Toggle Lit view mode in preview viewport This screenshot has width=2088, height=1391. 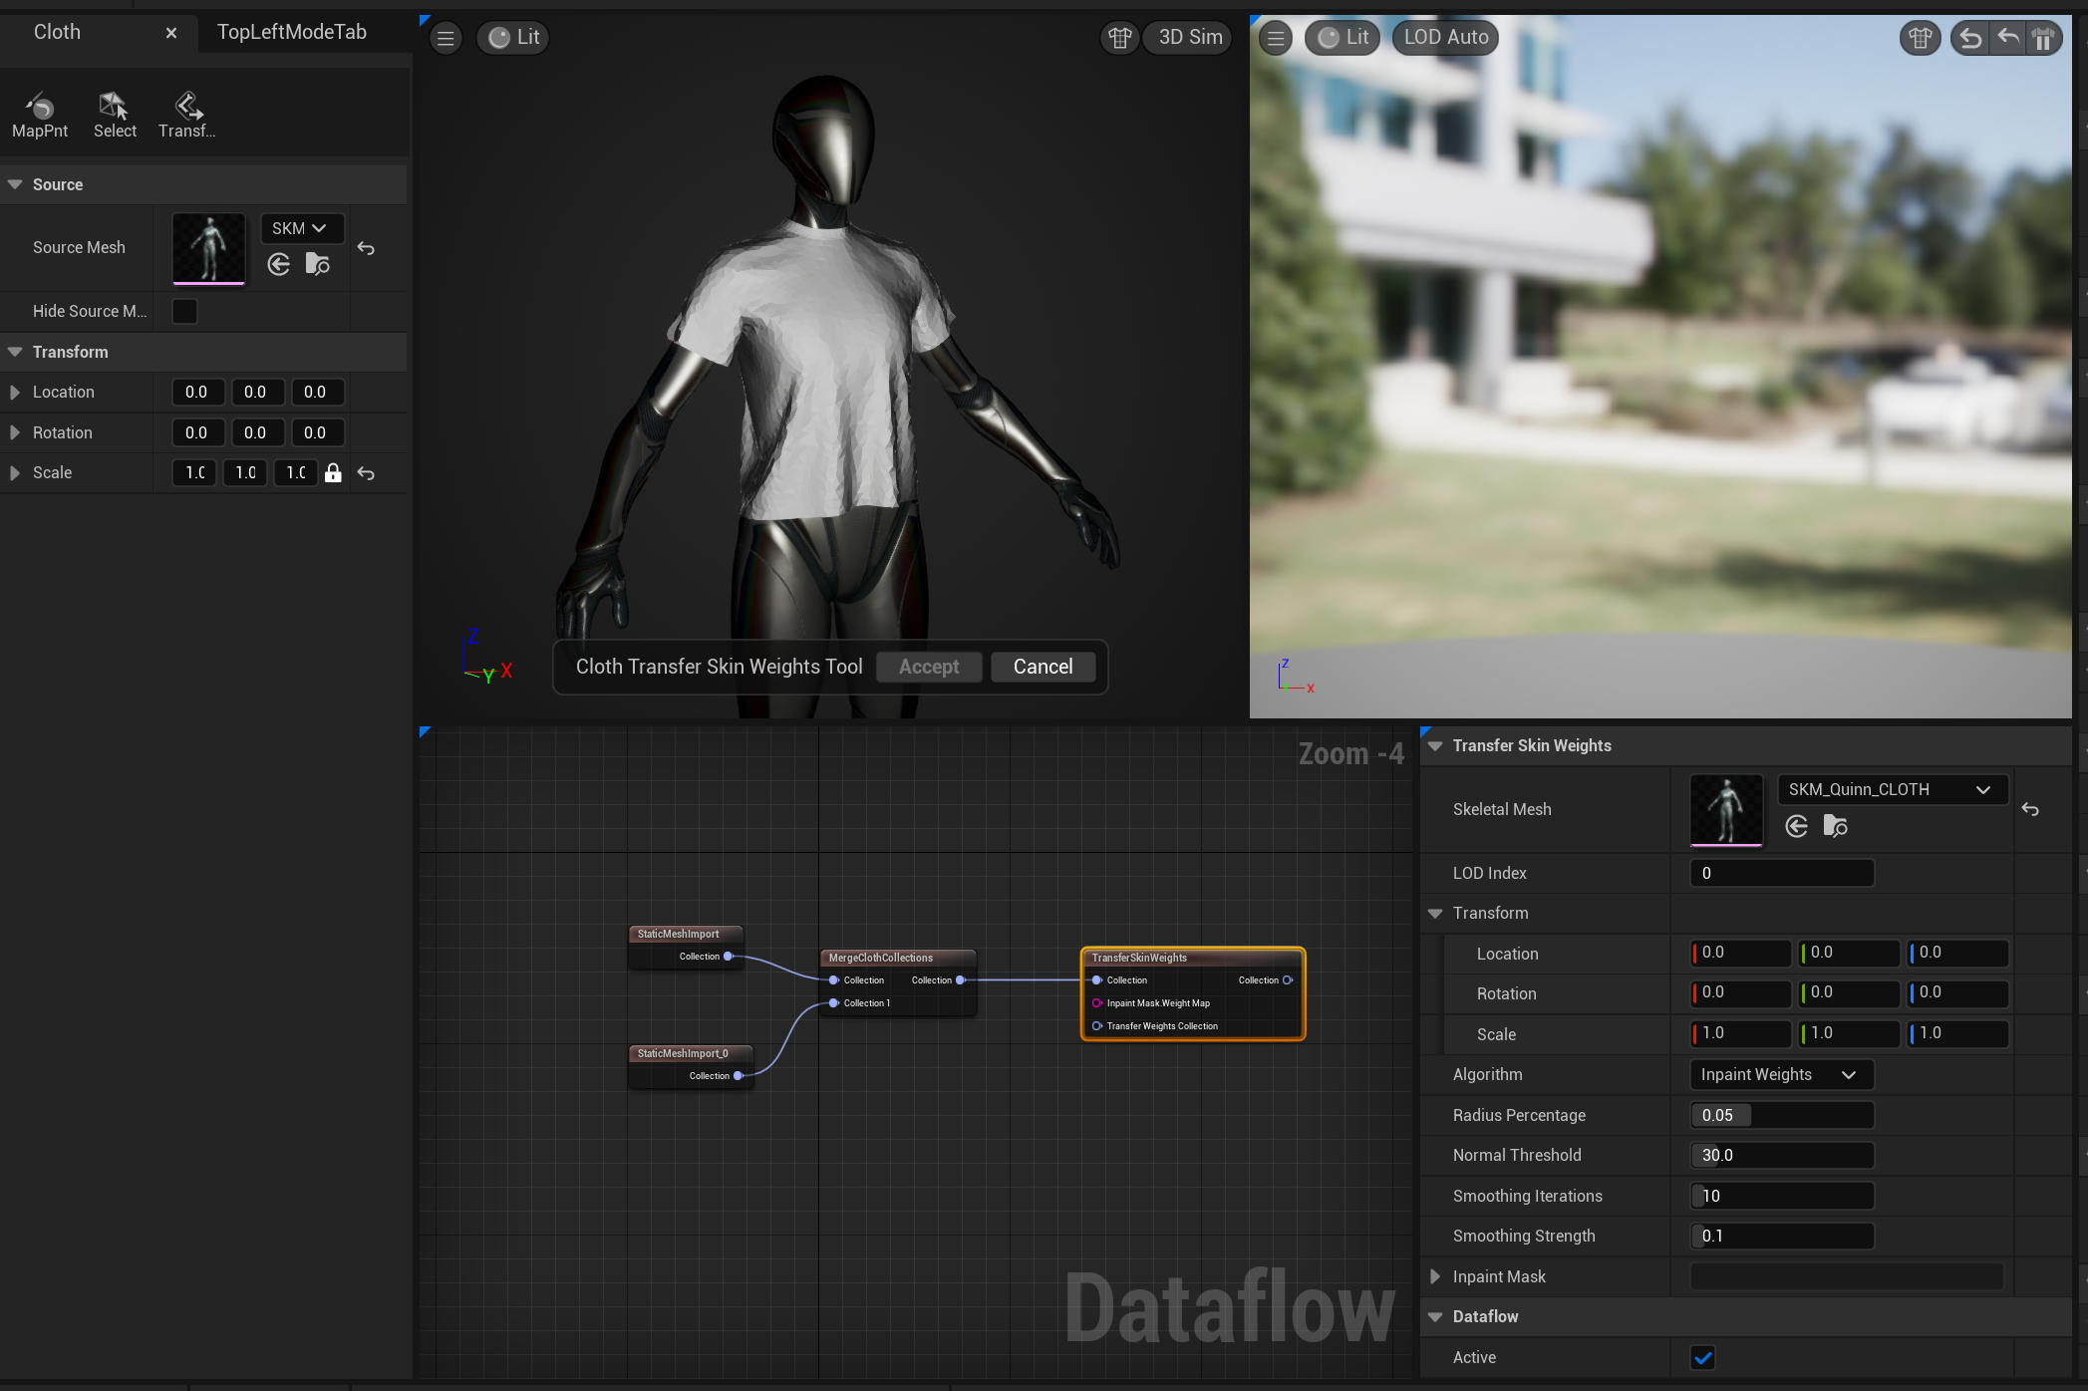(1342, 38)
